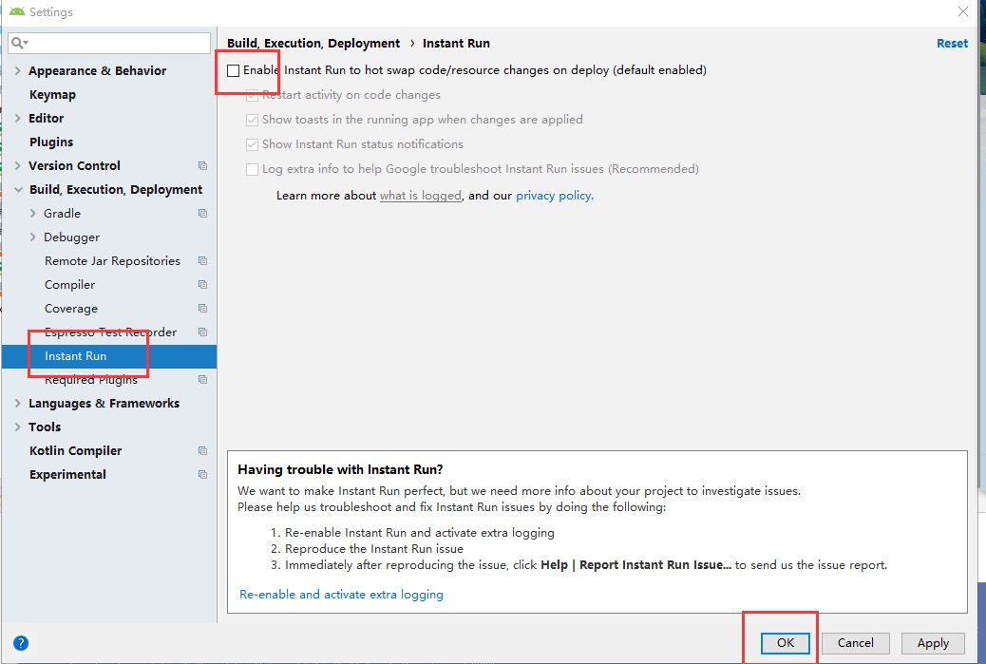Click the Apply button
Image resolution: width=986 pixels, height=664 pixels.
(933, 642)
